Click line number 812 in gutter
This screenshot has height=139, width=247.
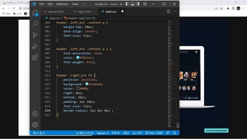(x=47, y=75)
